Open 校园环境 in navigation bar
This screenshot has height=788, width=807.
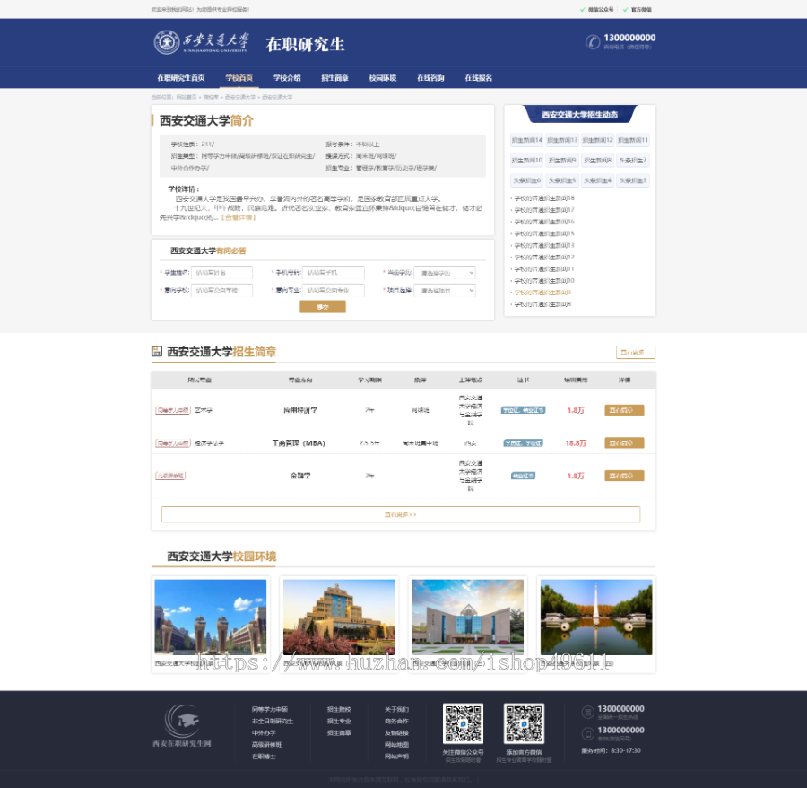click(x=382, y=78)
